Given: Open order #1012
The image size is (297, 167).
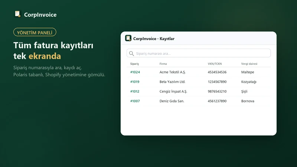Looking at the screenshot, I should [135, 91].
